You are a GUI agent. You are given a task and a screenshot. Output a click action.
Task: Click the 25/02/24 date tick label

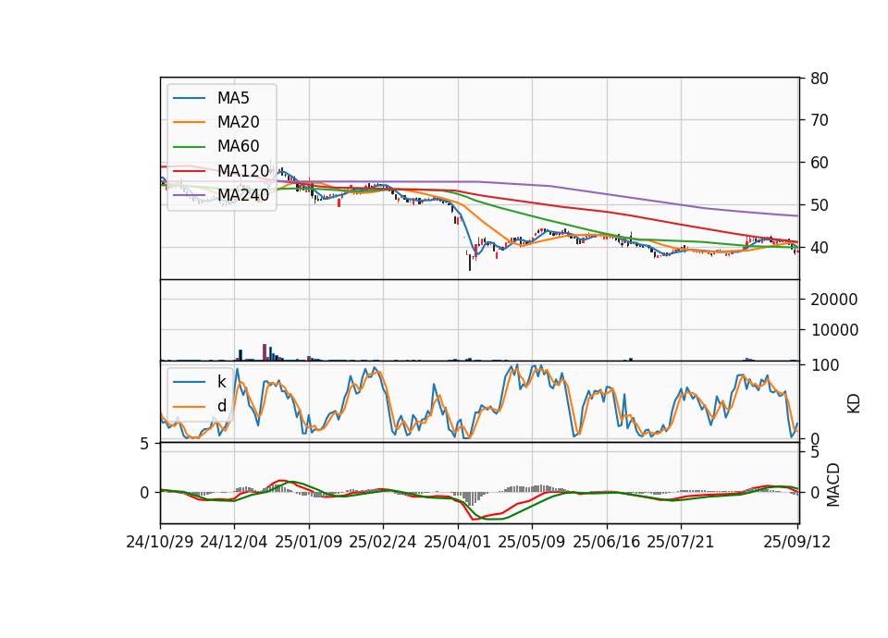coord(383,542)
